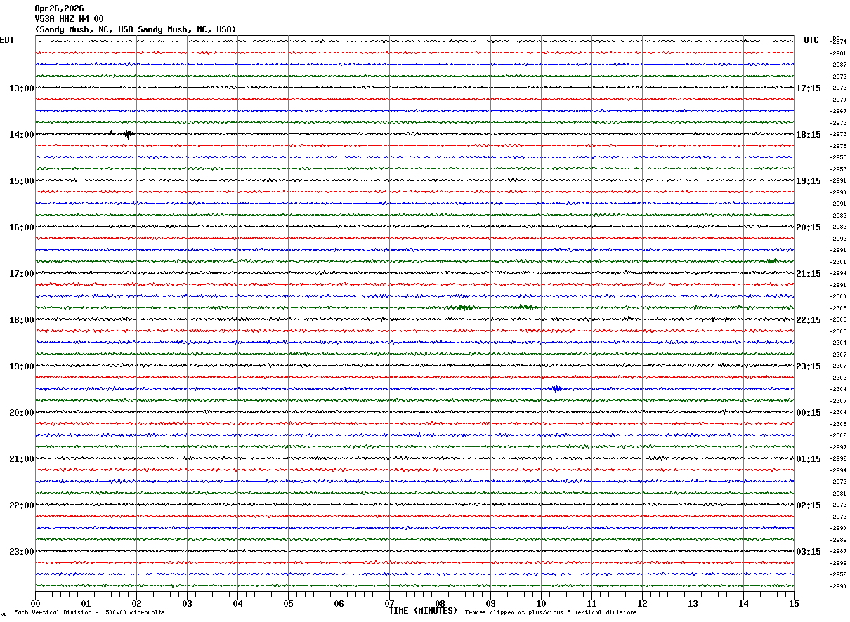
Task: Click the black seismic burst on the 14:00 trace
Action: (x=128, y=133)
